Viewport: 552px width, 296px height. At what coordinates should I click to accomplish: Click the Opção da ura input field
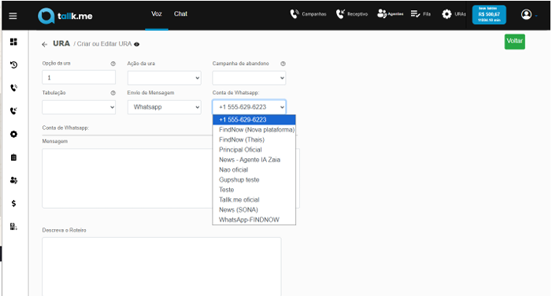tap(79, 77)
